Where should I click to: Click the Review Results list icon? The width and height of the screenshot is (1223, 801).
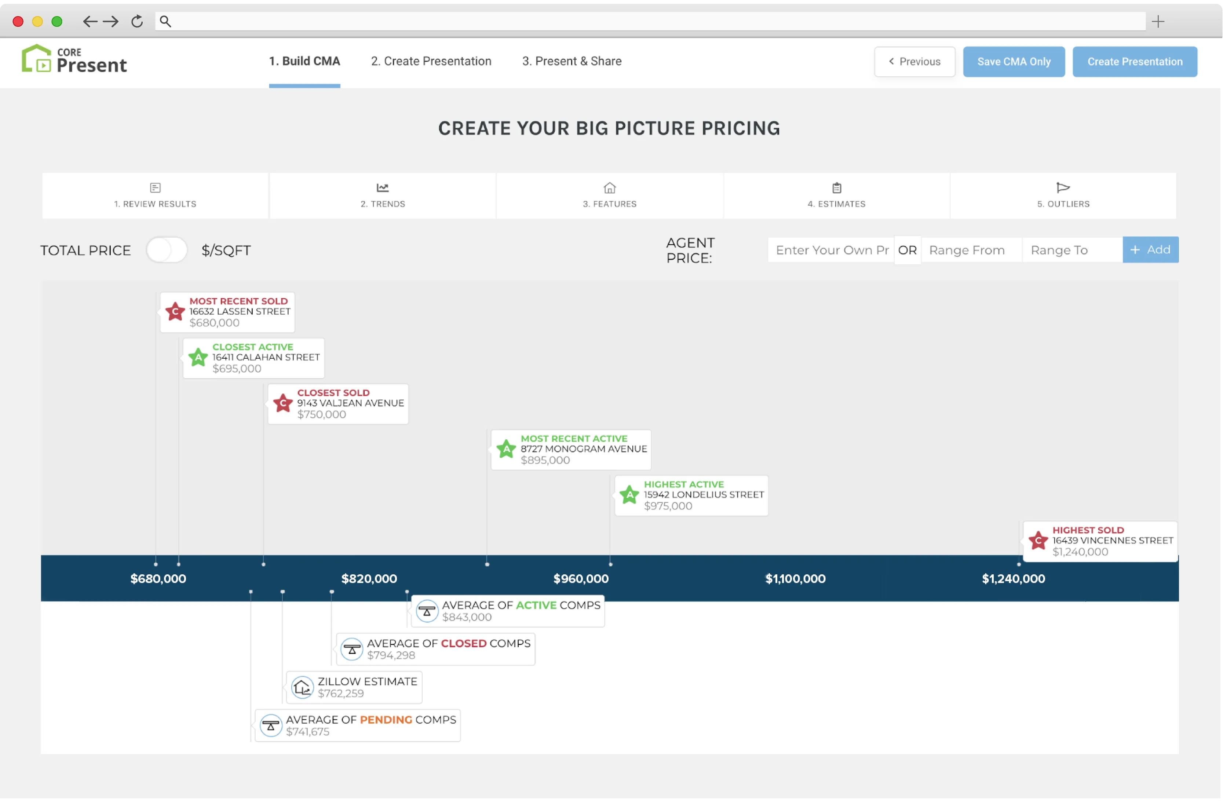pyautogui.click(x=155, y=187)
